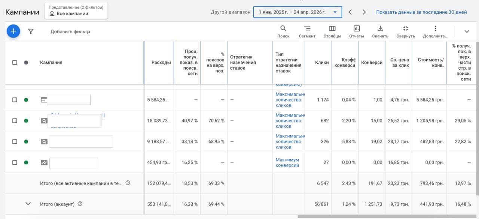Click display campaign type icon in 1 174 clicks row
This screenshot has height=219, width=479.
44,100
